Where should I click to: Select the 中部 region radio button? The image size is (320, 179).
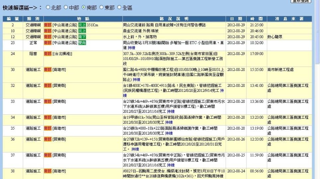pos(66,7)
